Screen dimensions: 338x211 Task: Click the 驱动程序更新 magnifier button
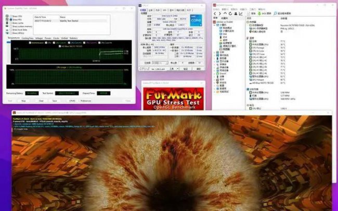click(x=282, y=14)
